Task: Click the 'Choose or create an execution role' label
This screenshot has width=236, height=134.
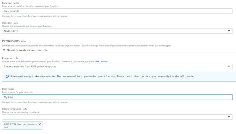Action: pos(27,50)
